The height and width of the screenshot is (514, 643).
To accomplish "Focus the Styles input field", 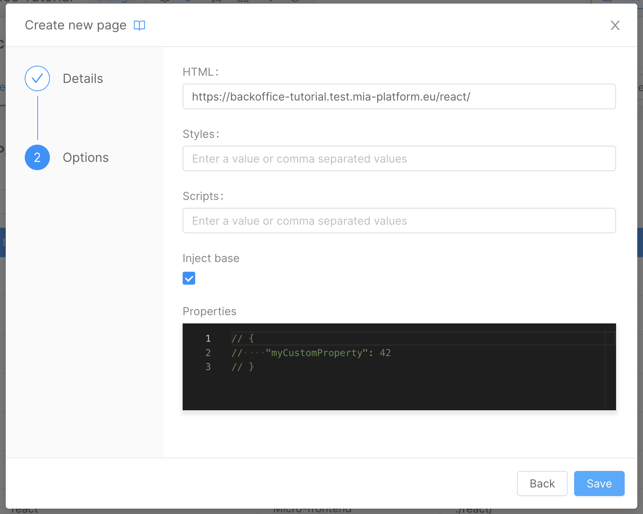I will (x=399, y=158).
